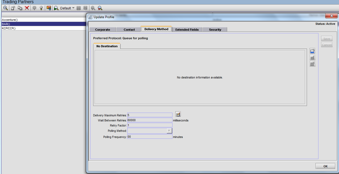Select the Zoom magnifier tool on the toolbar
The image size is (339, 174).
click(5, 8)
